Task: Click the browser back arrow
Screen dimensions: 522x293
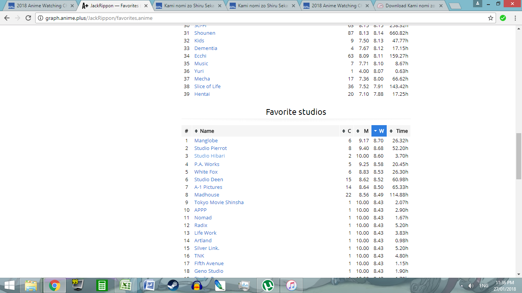Action: (7, 18)
